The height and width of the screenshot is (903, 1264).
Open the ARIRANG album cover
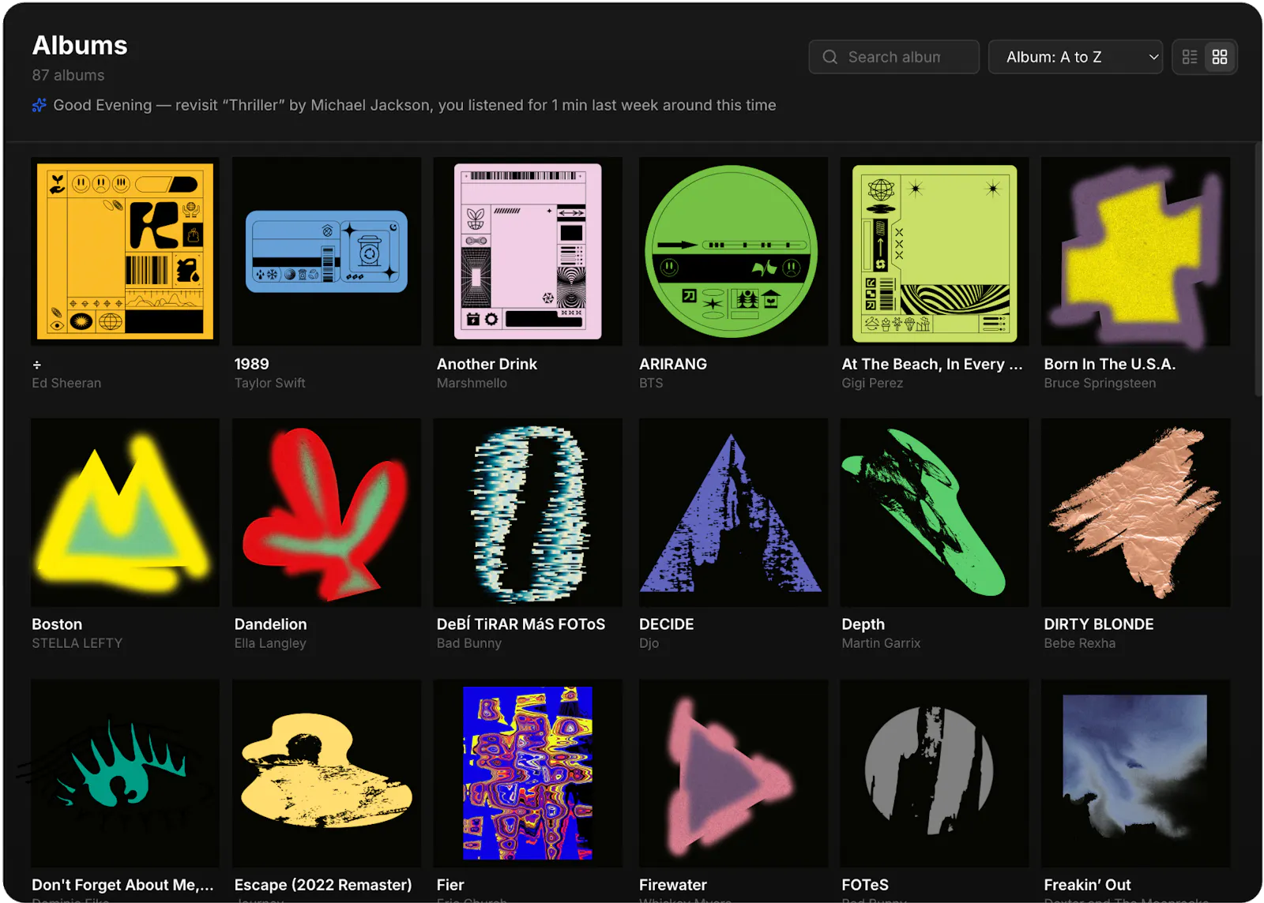[x=733, y=251]
